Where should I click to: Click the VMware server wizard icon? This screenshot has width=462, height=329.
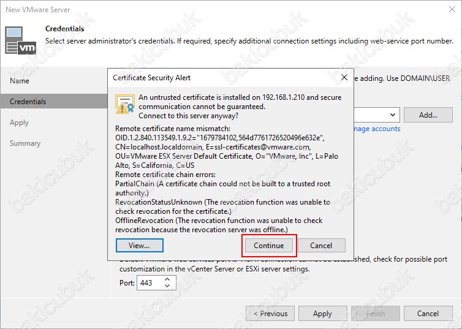[x=20, y=40]
